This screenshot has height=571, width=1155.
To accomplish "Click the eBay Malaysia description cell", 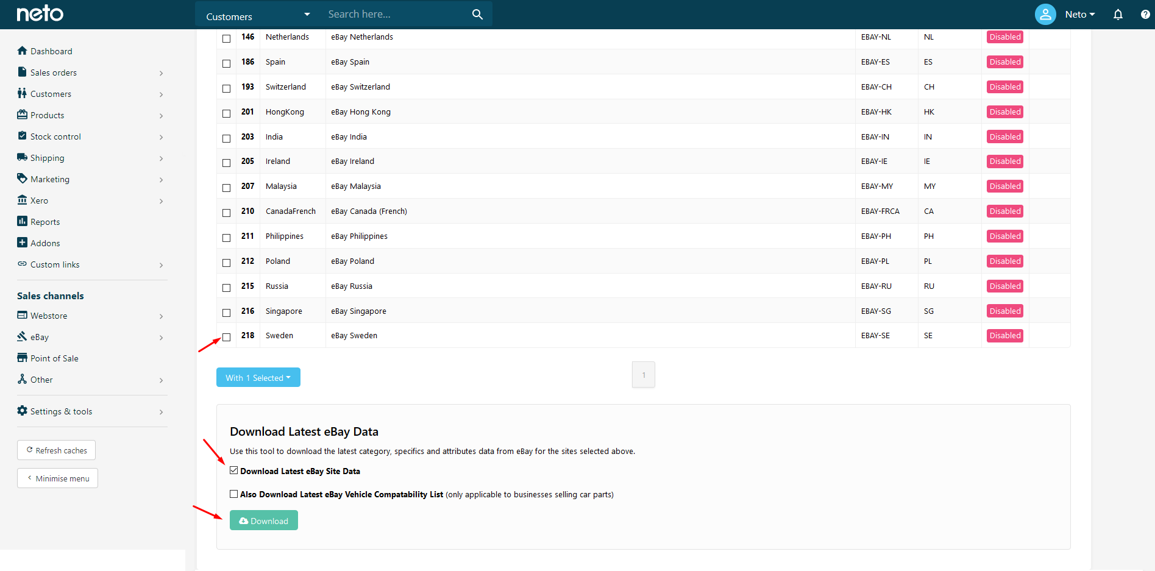I will (x=591, y=186).
